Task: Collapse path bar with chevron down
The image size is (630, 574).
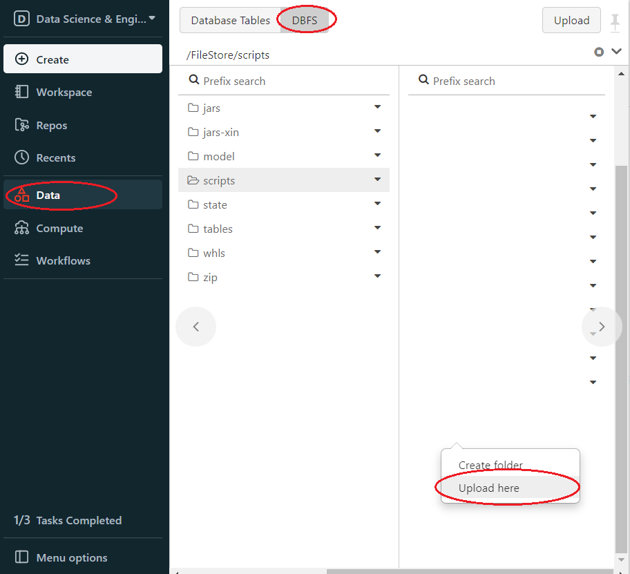Action: coord(616,52)
